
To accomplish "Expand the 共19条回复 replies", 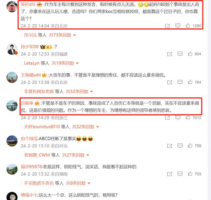I will pyautogui.click(x=65, y=63).
